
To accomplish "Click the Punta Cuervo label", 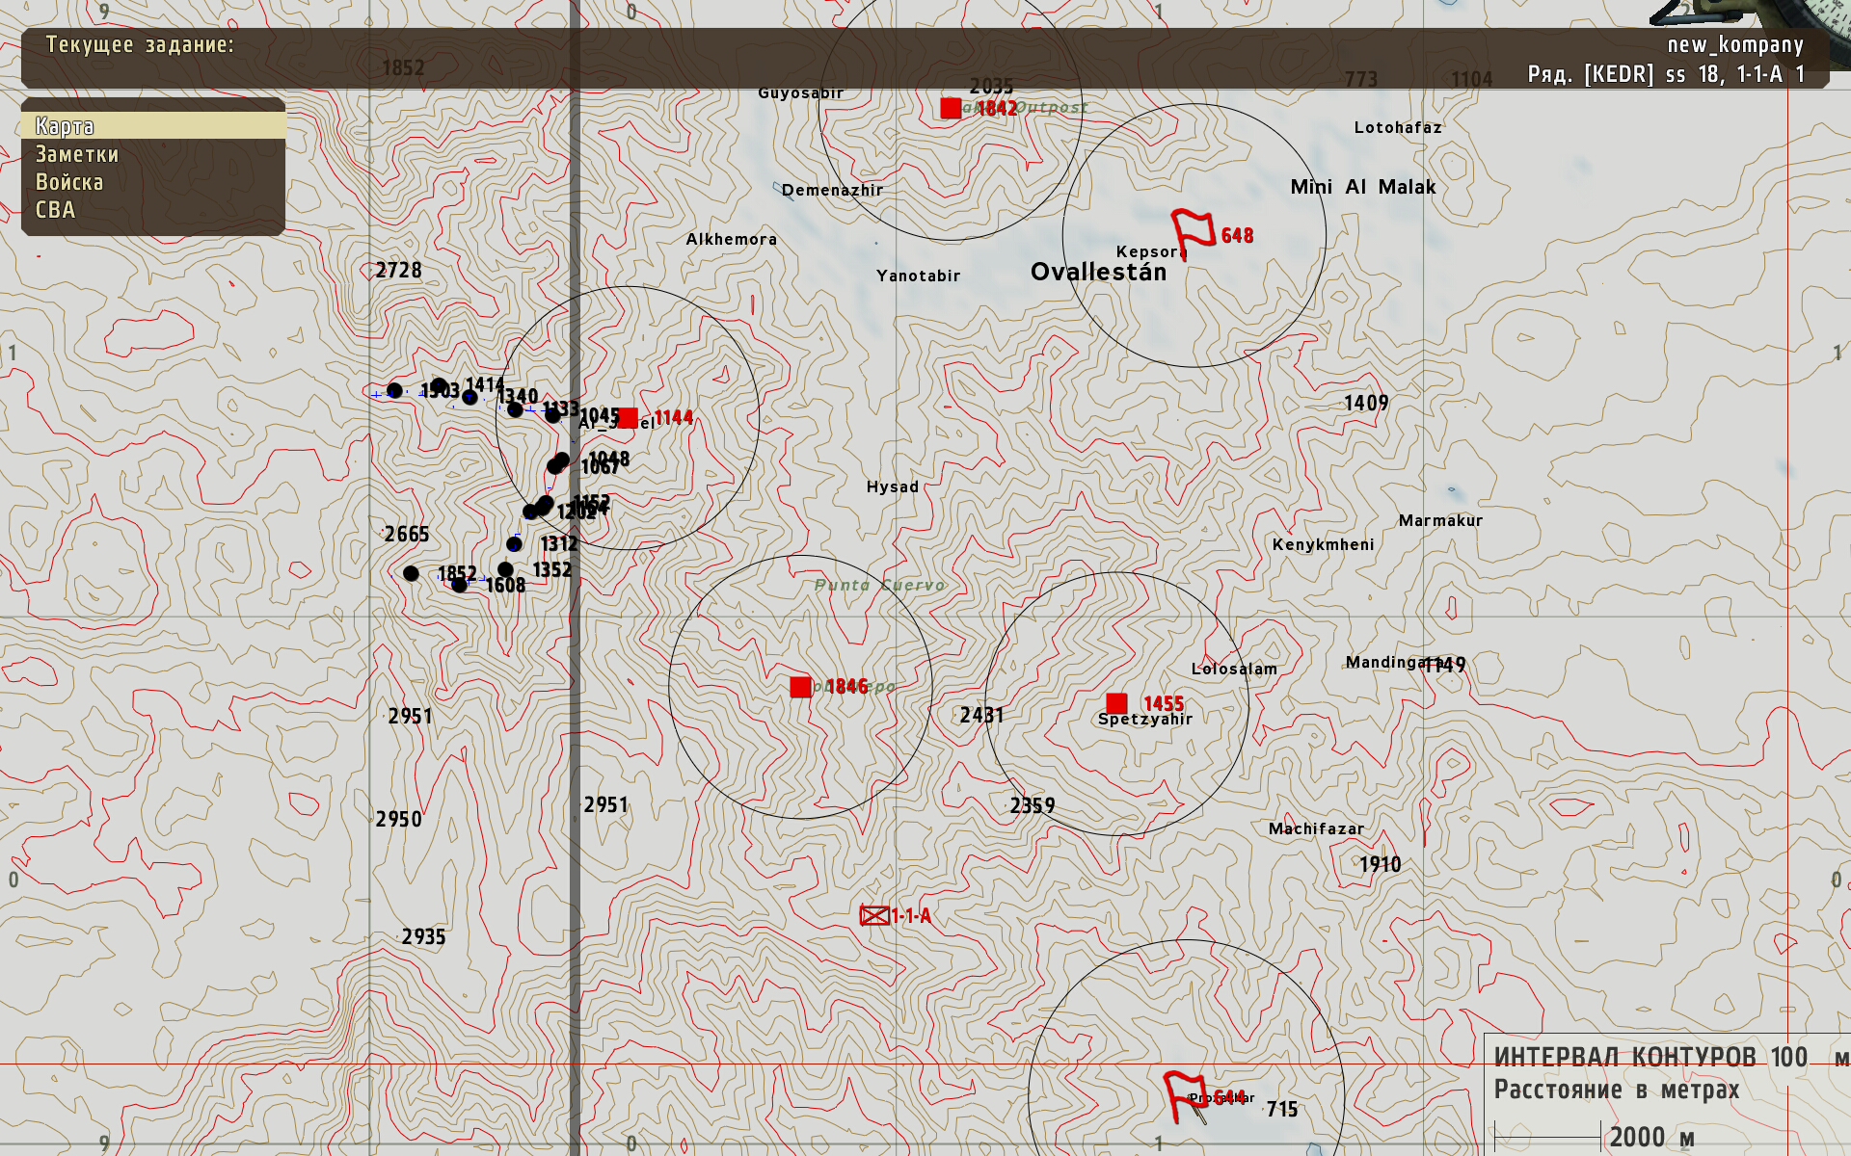I will click(x=880, y=585).
